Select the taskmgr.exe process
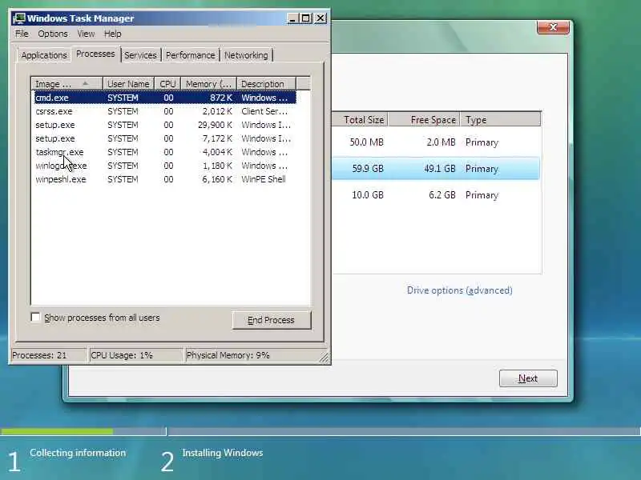The width and height of the screenshot is (641, 480). (x=165, y=152)
